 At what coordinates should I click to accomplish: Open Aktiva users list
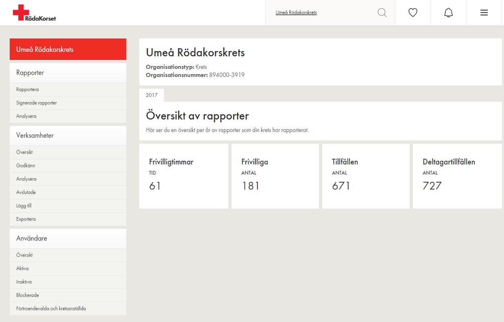[x=68, y=268]
